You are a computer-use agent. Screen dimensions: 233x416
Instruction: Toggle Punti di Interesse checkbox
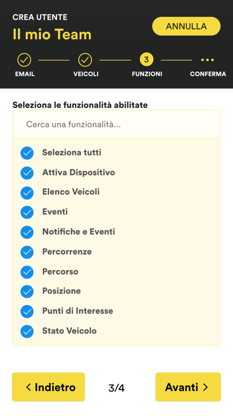27,312
